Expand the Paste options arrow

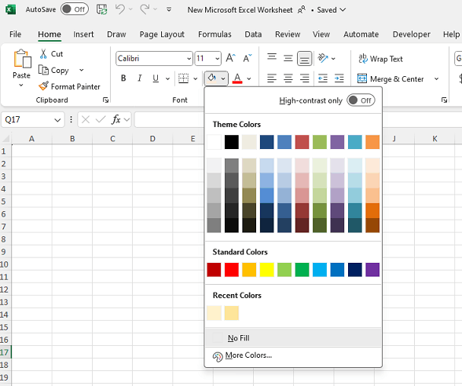click(x=21, y=85)
